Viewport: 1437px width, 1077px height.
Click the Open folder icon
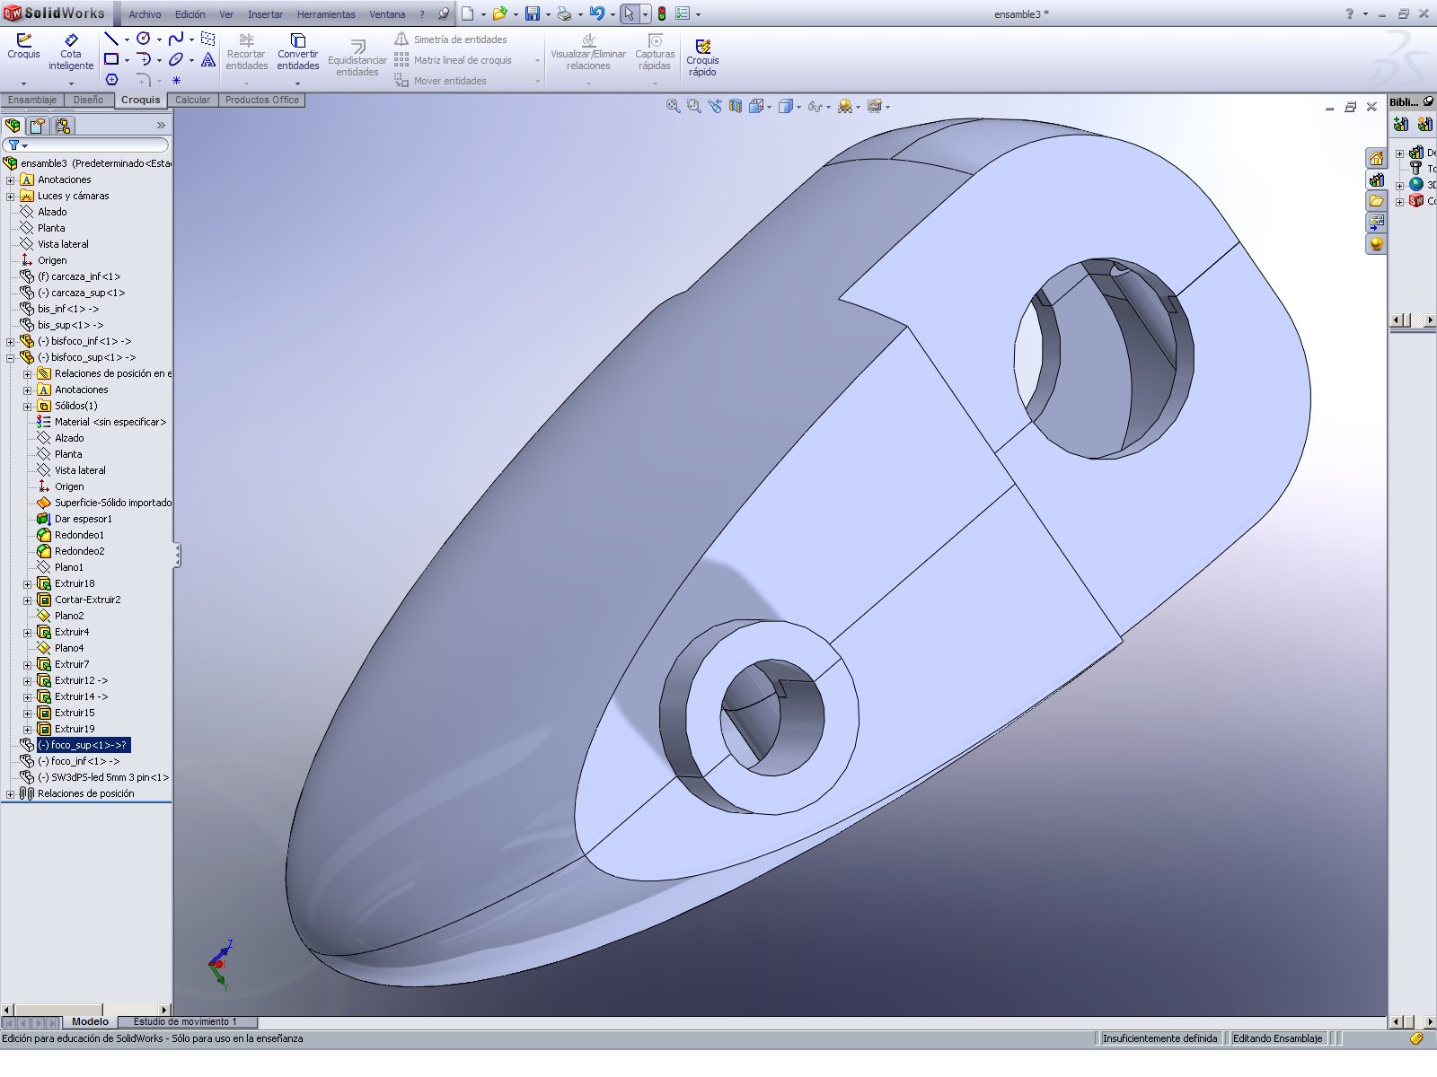point(499,13)
